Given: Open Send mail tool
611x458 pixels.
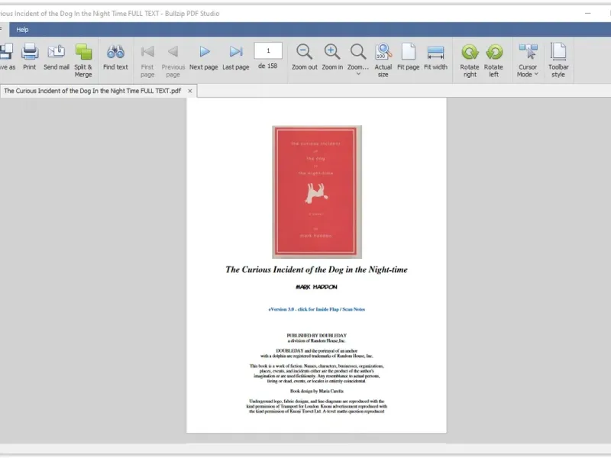Looking at the screenshot, I should coord(56,56).
